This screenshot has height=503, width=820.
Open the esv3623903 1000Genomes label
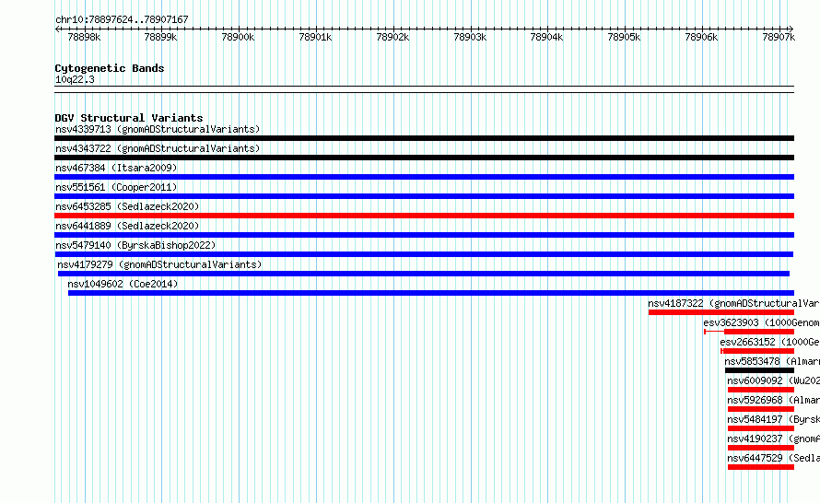click(761, 322)
